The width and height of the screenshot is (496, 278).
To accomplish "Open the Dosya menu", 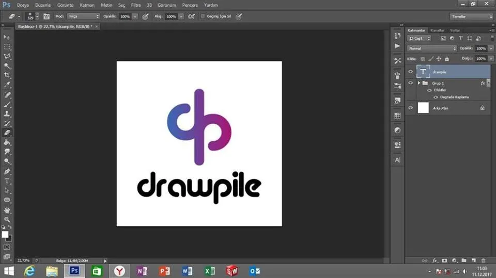I will (23, 5).
